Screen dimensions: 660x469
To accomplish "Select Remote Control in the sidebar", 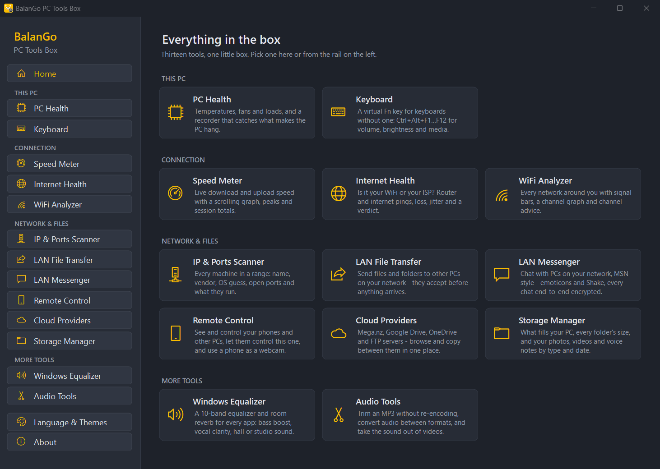I will tap(70, 300).
